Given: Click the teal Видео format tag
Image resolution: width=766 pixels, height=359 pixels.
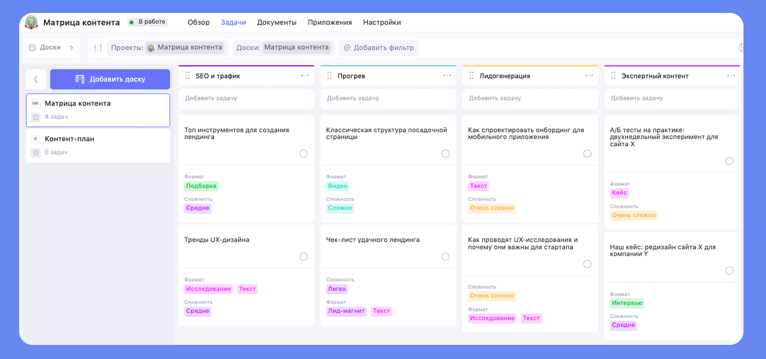Looking at the screenshot, I should (x=337, y=186).
